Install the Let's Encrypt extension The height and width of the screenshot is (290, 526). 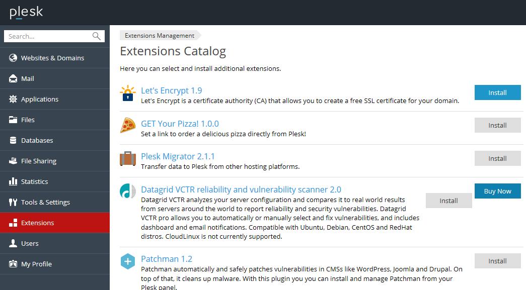click(497, 92)
